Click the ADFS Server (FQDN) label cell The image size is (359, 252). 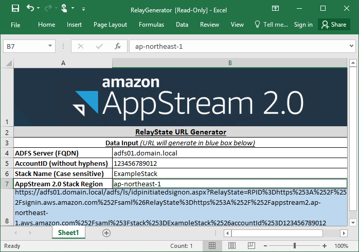pyautogui.click(x=63, y=153)
